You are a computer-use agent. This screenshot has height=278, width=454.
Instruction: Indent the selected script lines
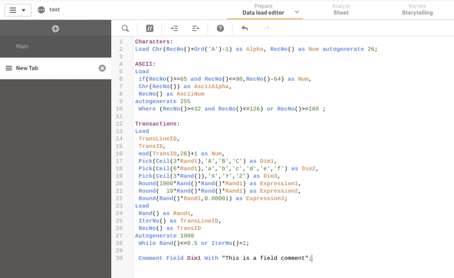[x=174, y=28]
